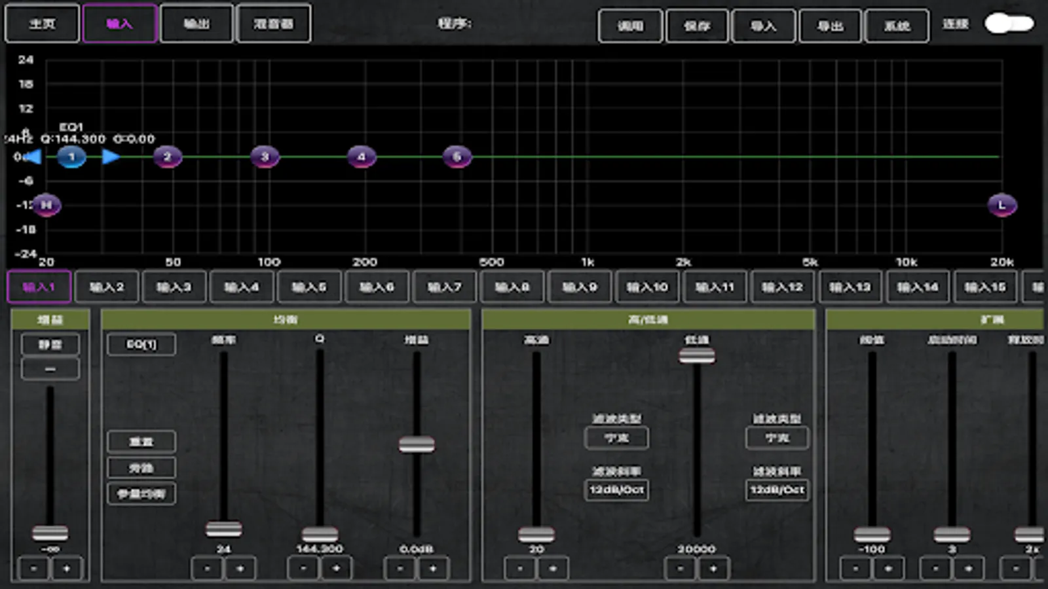Click the 低通 low-pass slider handle
1048x589 pixels.
coord(697,355)
